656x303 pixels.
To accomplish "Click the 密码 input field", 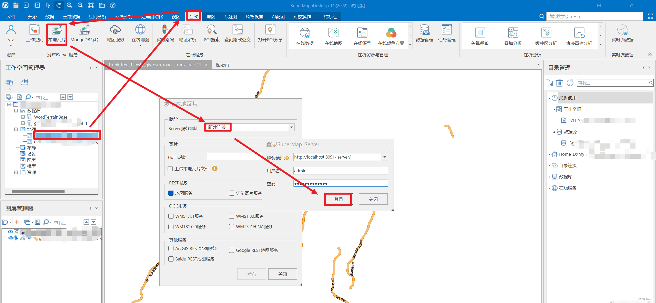I will (341, 183).
